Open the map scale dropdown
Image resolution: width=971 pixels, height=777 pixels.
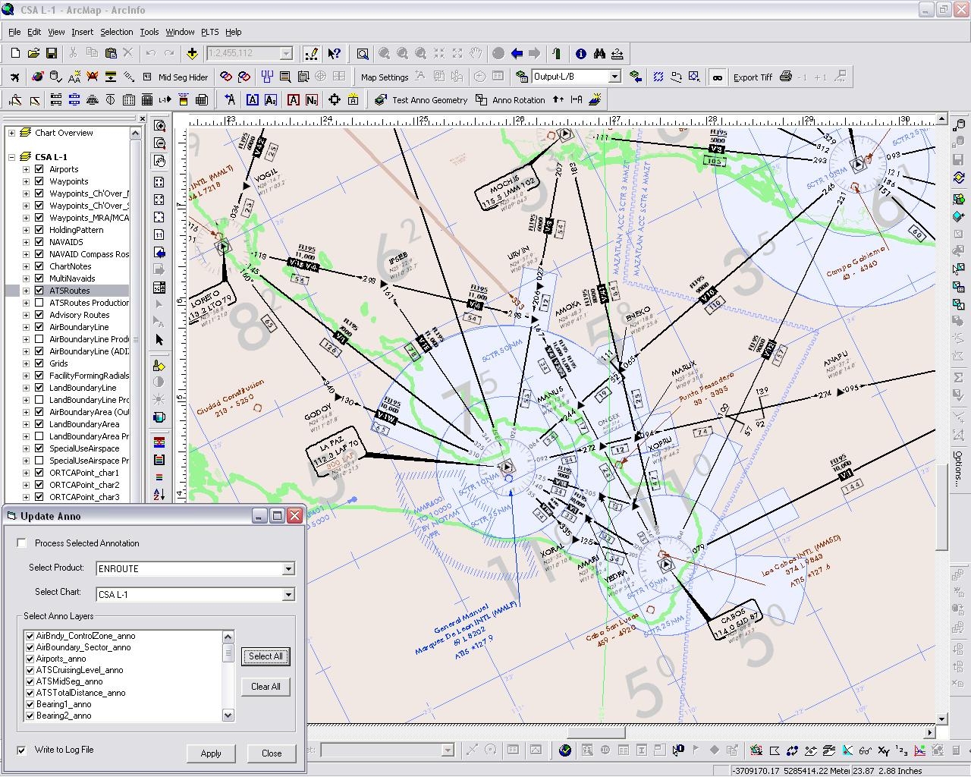(x=286, y=53)
